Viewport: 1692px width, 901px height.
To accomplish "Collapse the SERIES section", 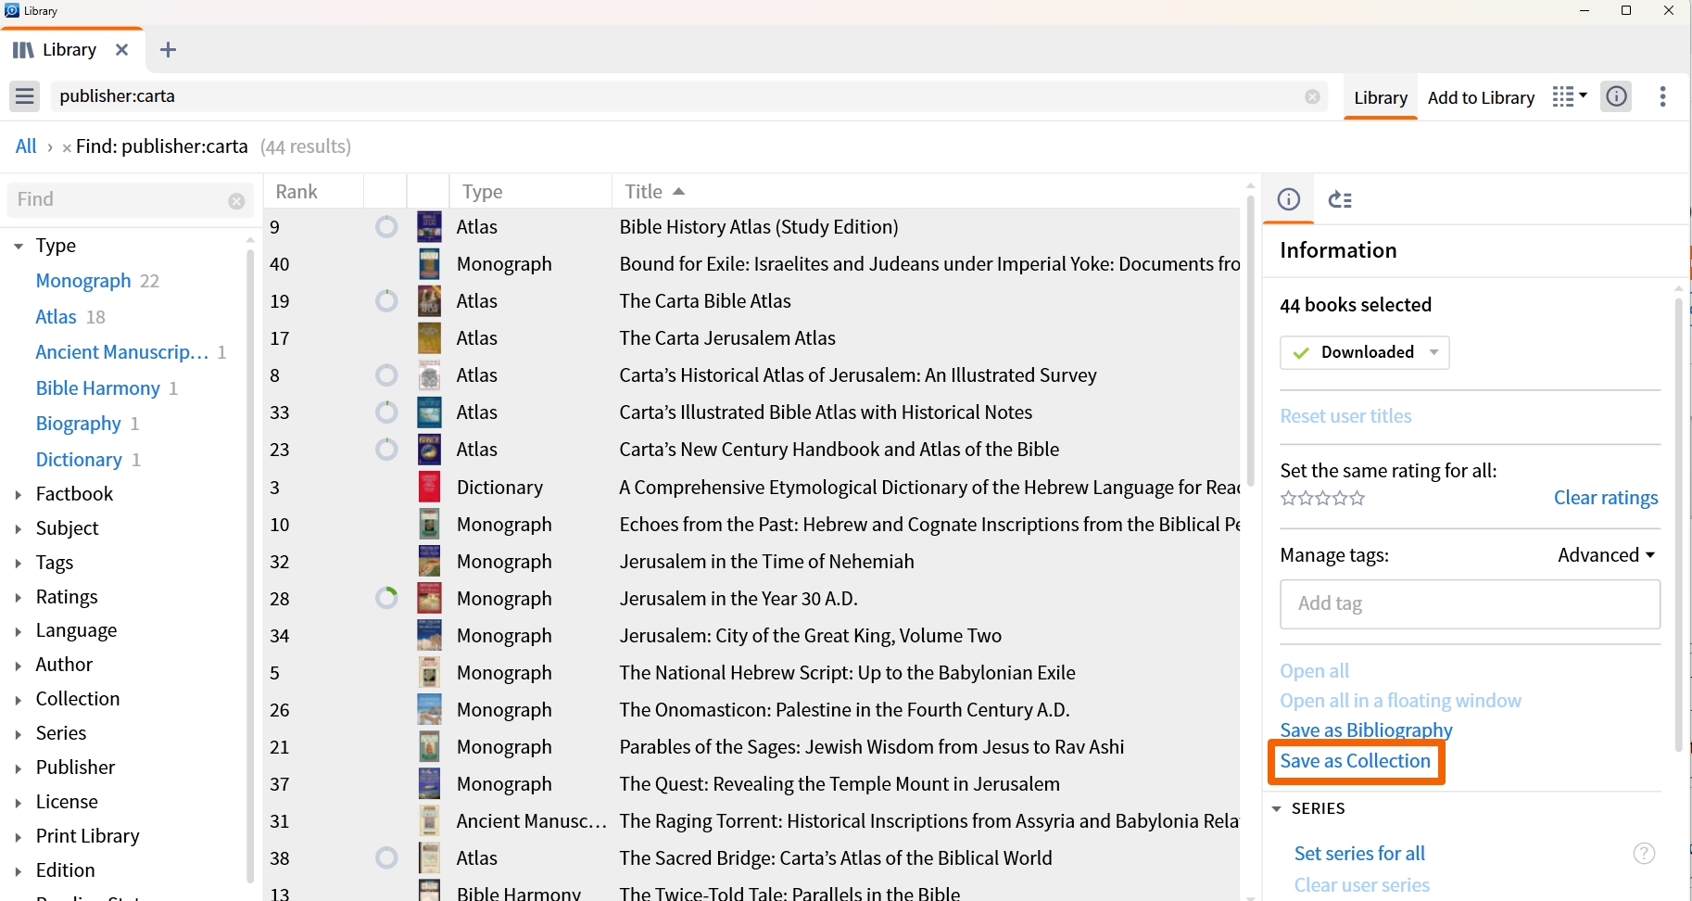I will click(1277, 809).
